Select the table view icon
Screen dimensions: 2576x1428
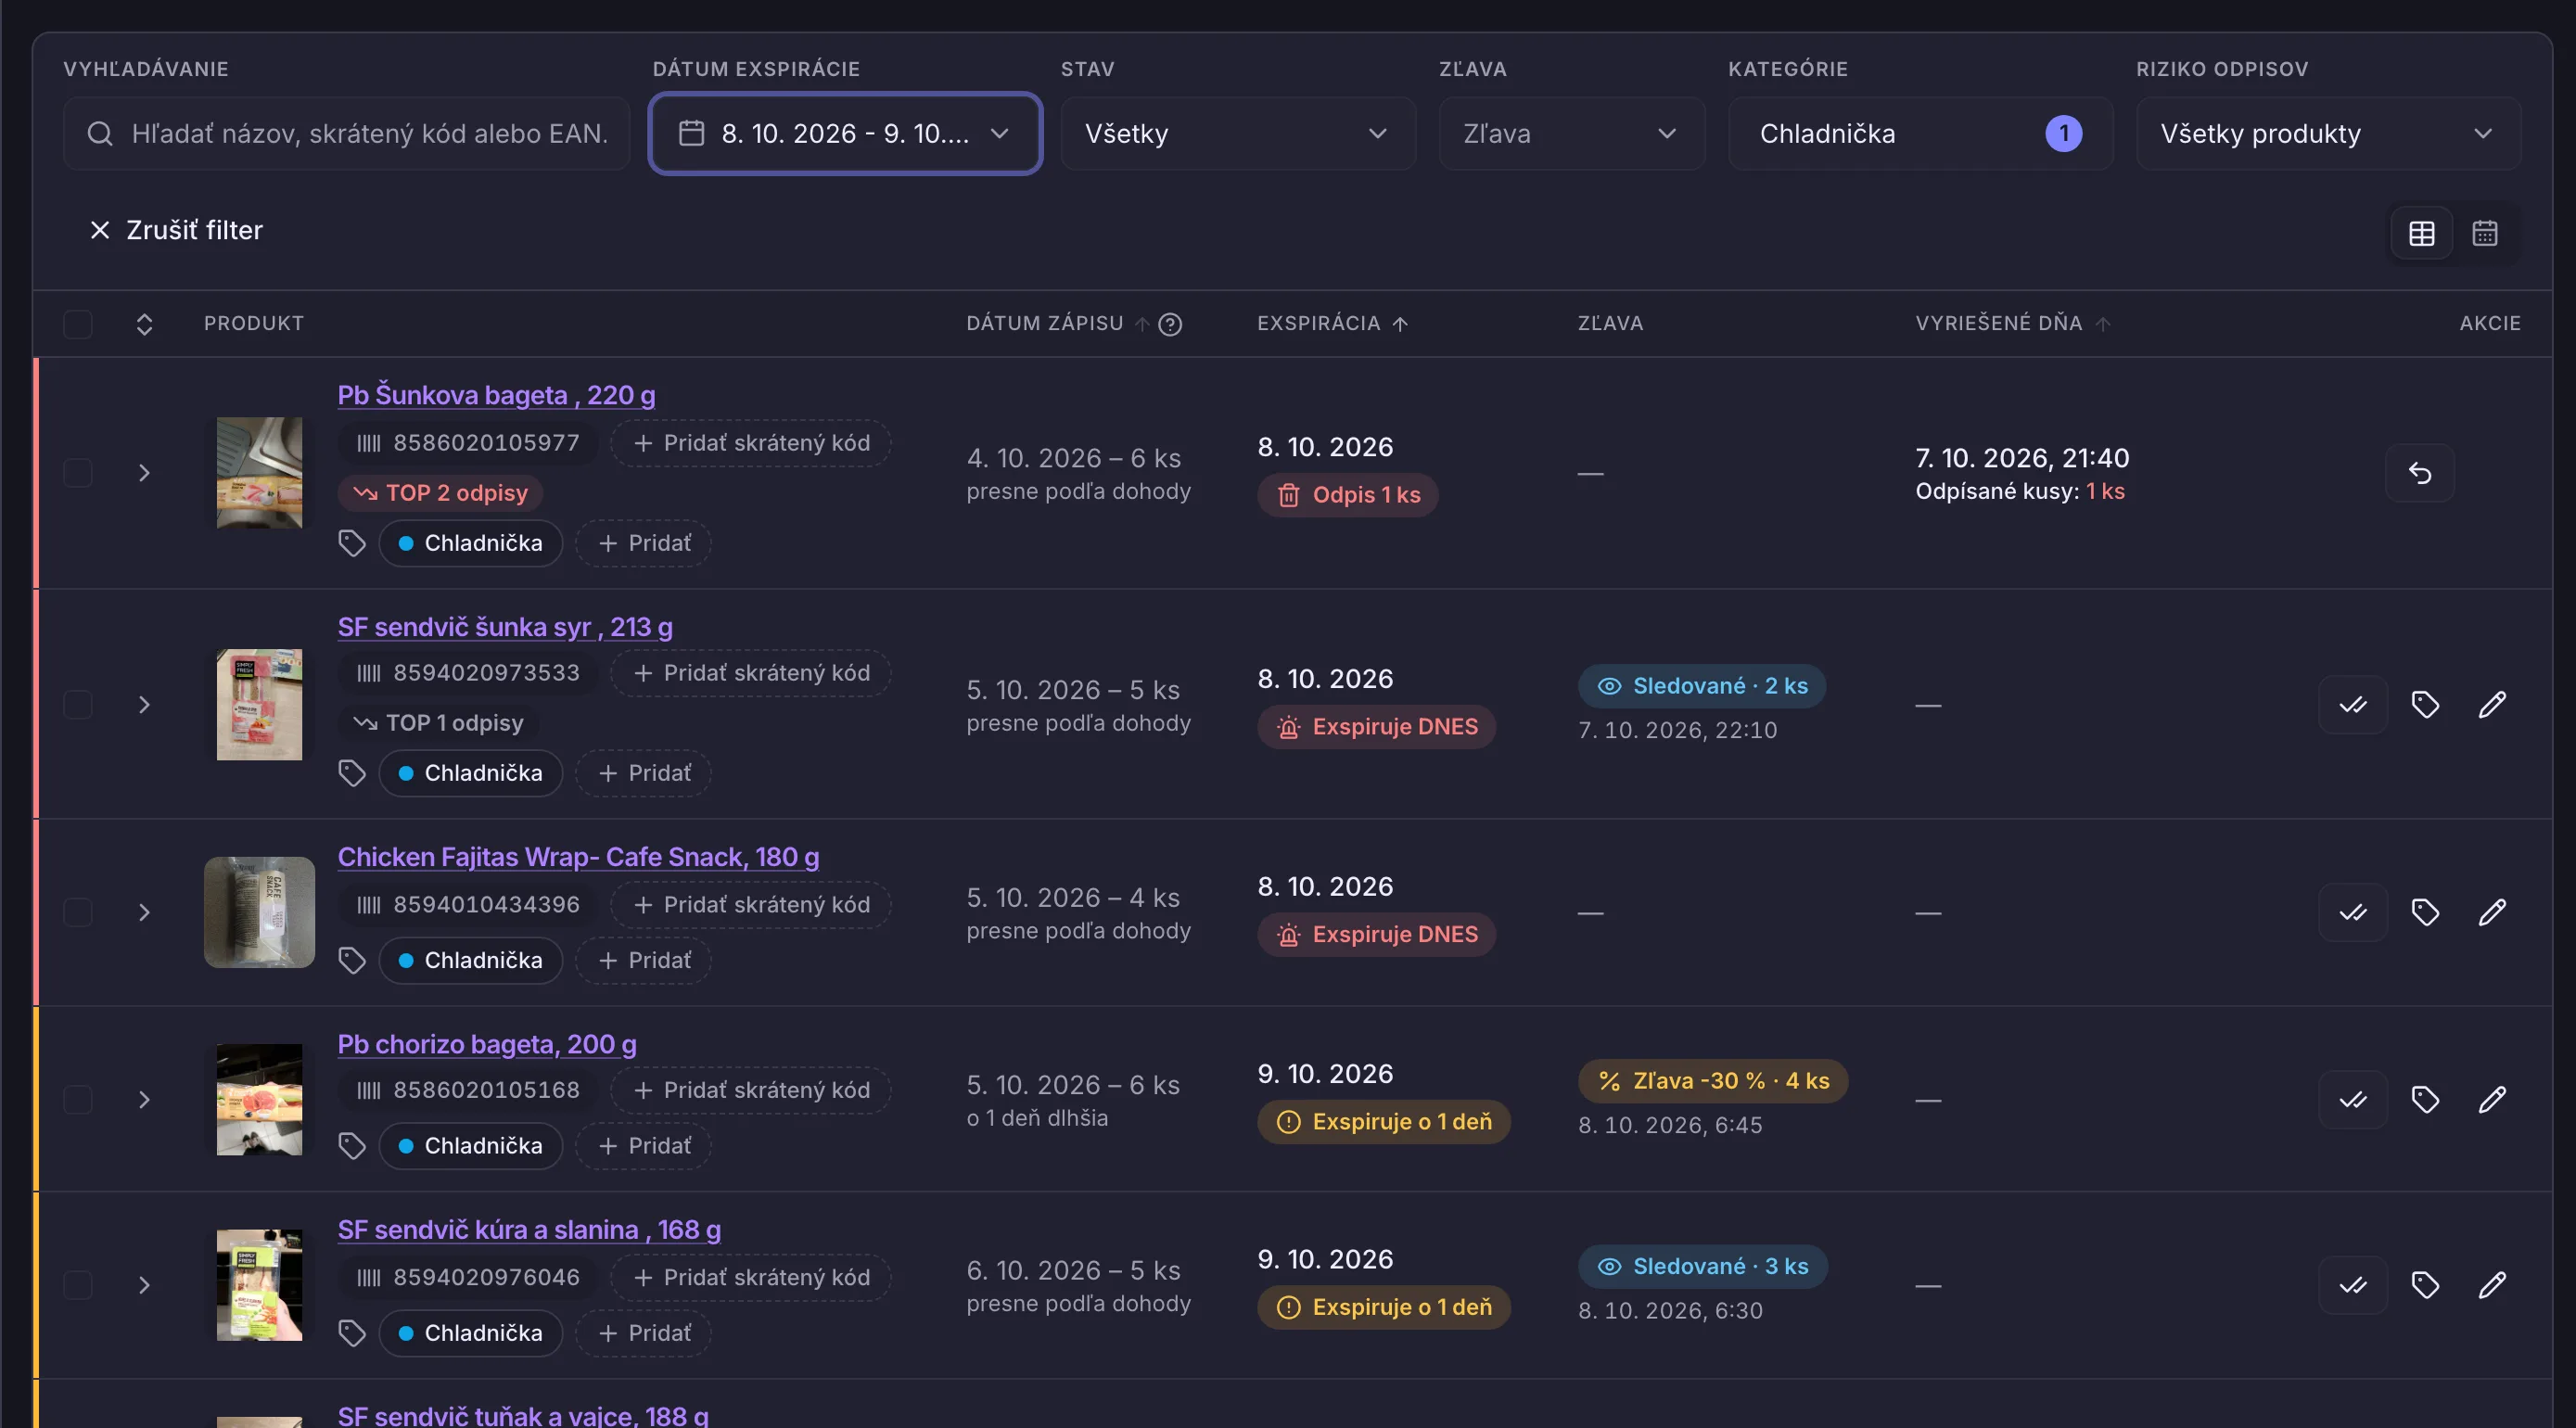click(x=2421, y=233)
